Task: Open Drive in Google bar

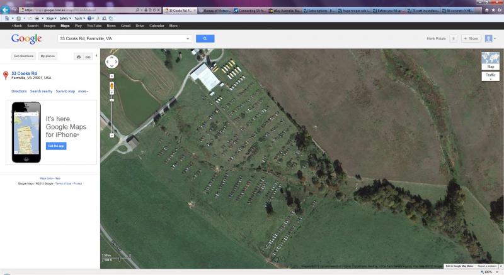Action: 140,26
